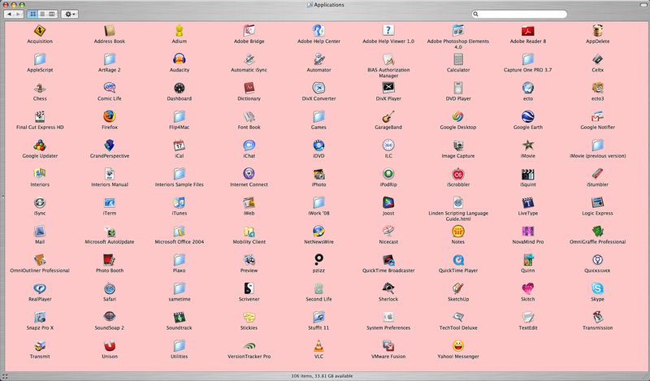This screenshot has width=650, height=381.
Task: Select the Microsoft Office 2004 folder
Action: coord(179,231)
